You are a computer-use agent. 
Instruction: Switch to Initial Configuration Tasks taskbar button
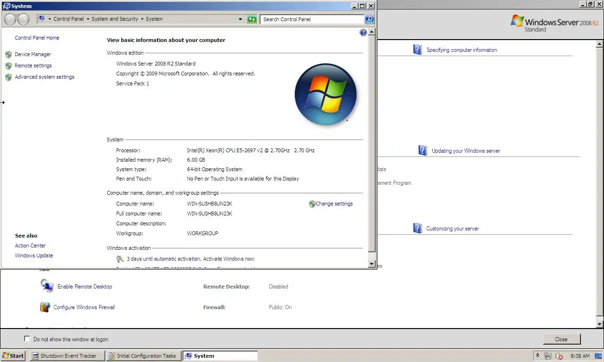click(143, 356)
